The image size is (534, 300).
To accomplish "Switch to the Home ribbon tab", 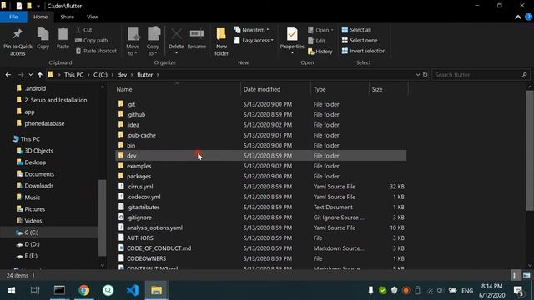I will 41,17.
